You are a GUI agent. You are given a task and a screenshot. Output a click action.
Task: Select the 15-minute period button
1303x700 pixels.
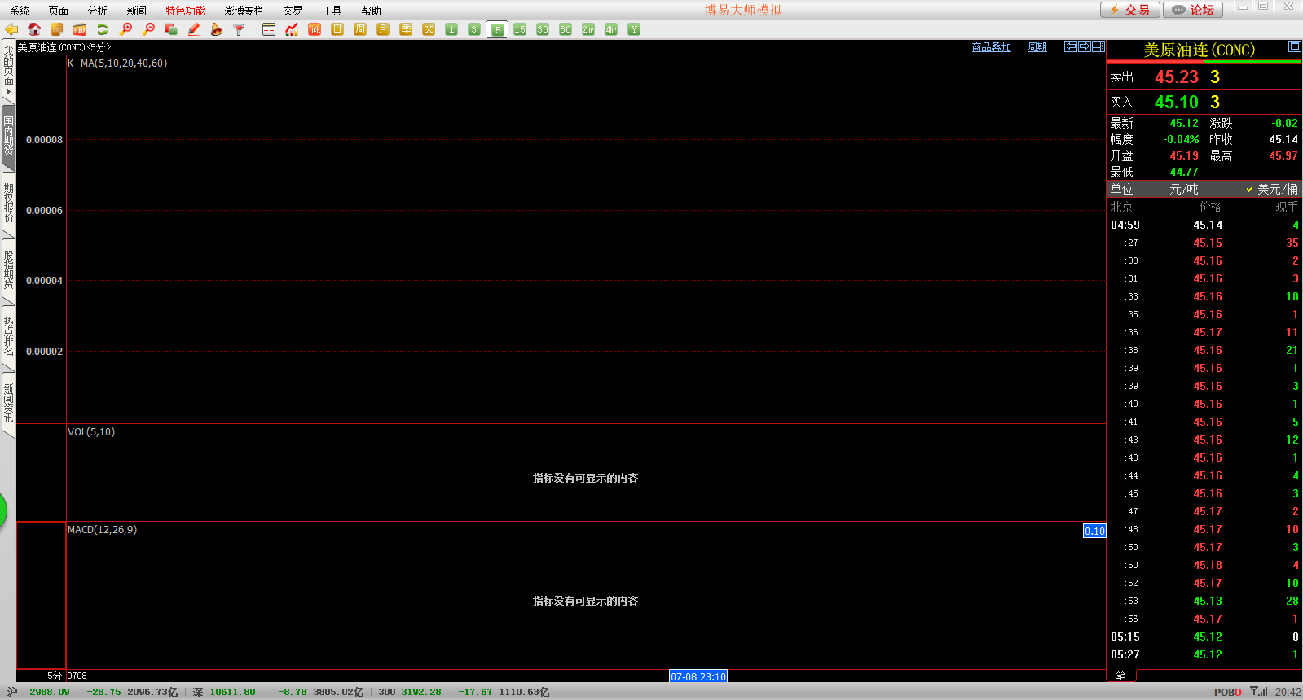tap(520, 29)
